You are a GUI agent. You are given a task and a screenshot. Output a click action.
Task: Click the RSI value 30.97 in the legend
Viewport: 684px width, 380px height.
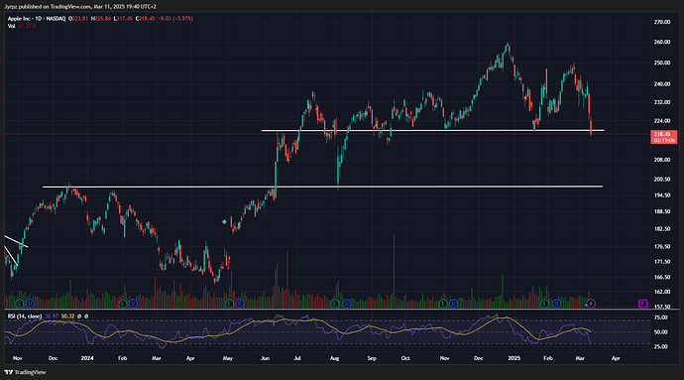click(x=52, y=316)
